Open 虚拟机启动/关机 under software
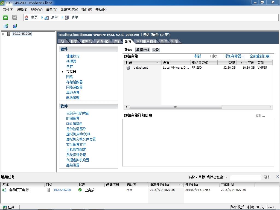The image size is (280, 210). [x=78, y=134]
